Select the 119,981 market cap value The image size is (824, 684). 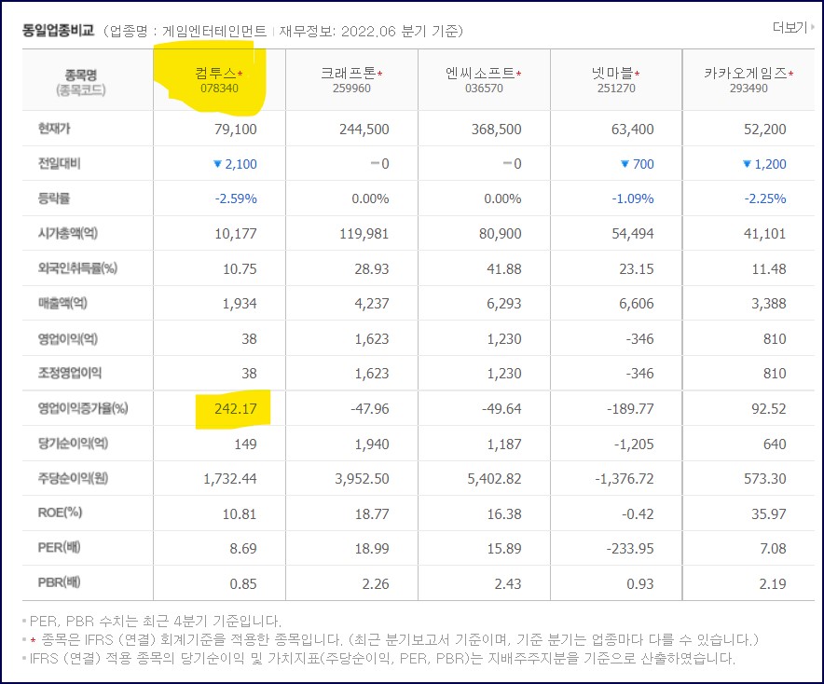pyautogui.click(x=364, y=233)
